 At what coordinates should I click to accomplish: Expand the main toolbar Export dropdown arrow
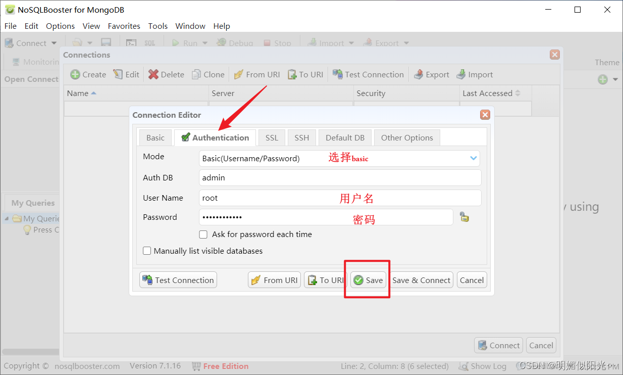point(406,43)
